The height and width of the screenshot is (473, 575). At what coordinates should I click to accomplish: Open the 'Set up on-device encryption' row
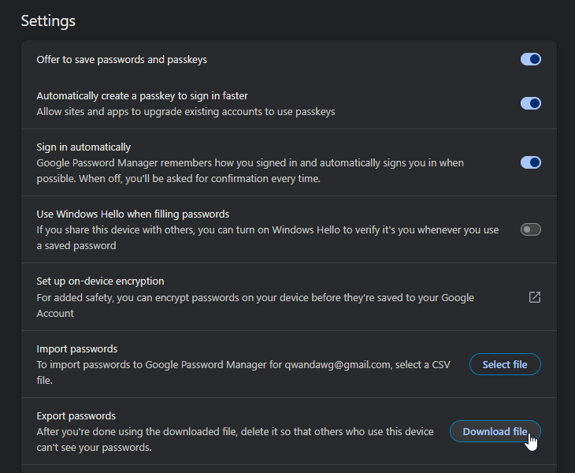100,281
